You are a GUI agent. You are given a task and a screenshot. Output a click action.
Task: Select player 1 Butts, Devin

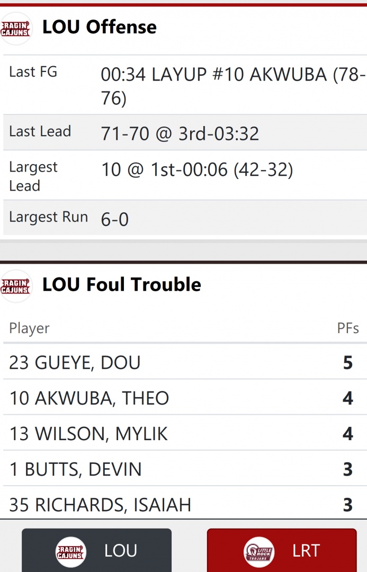point(75,470)
